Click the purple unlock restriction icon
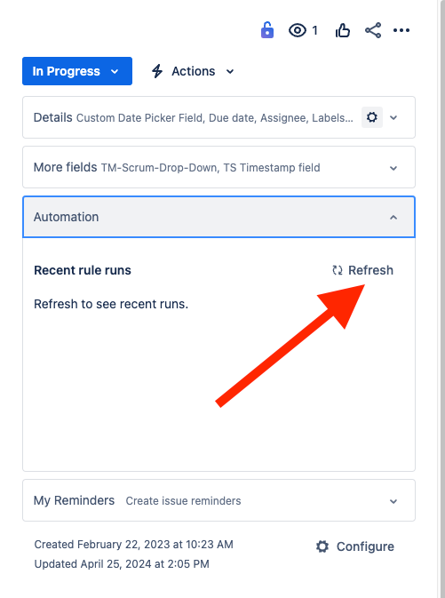This screenshot has width=445, height=598. [x=267, y=30]
